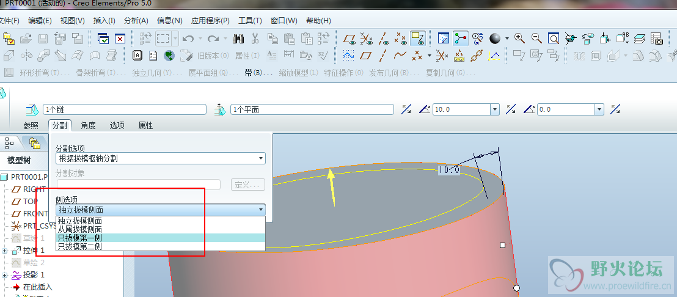Viewport: 677px width, 297px height.
Task: Click the sketch tool icon
Action: [x=348, y=55]
